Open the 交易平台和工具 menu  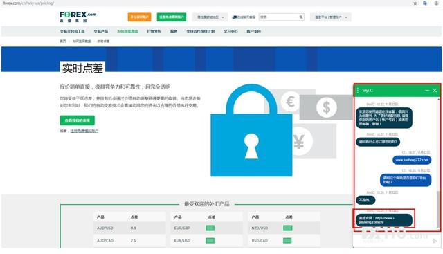(x=72, y=31)
